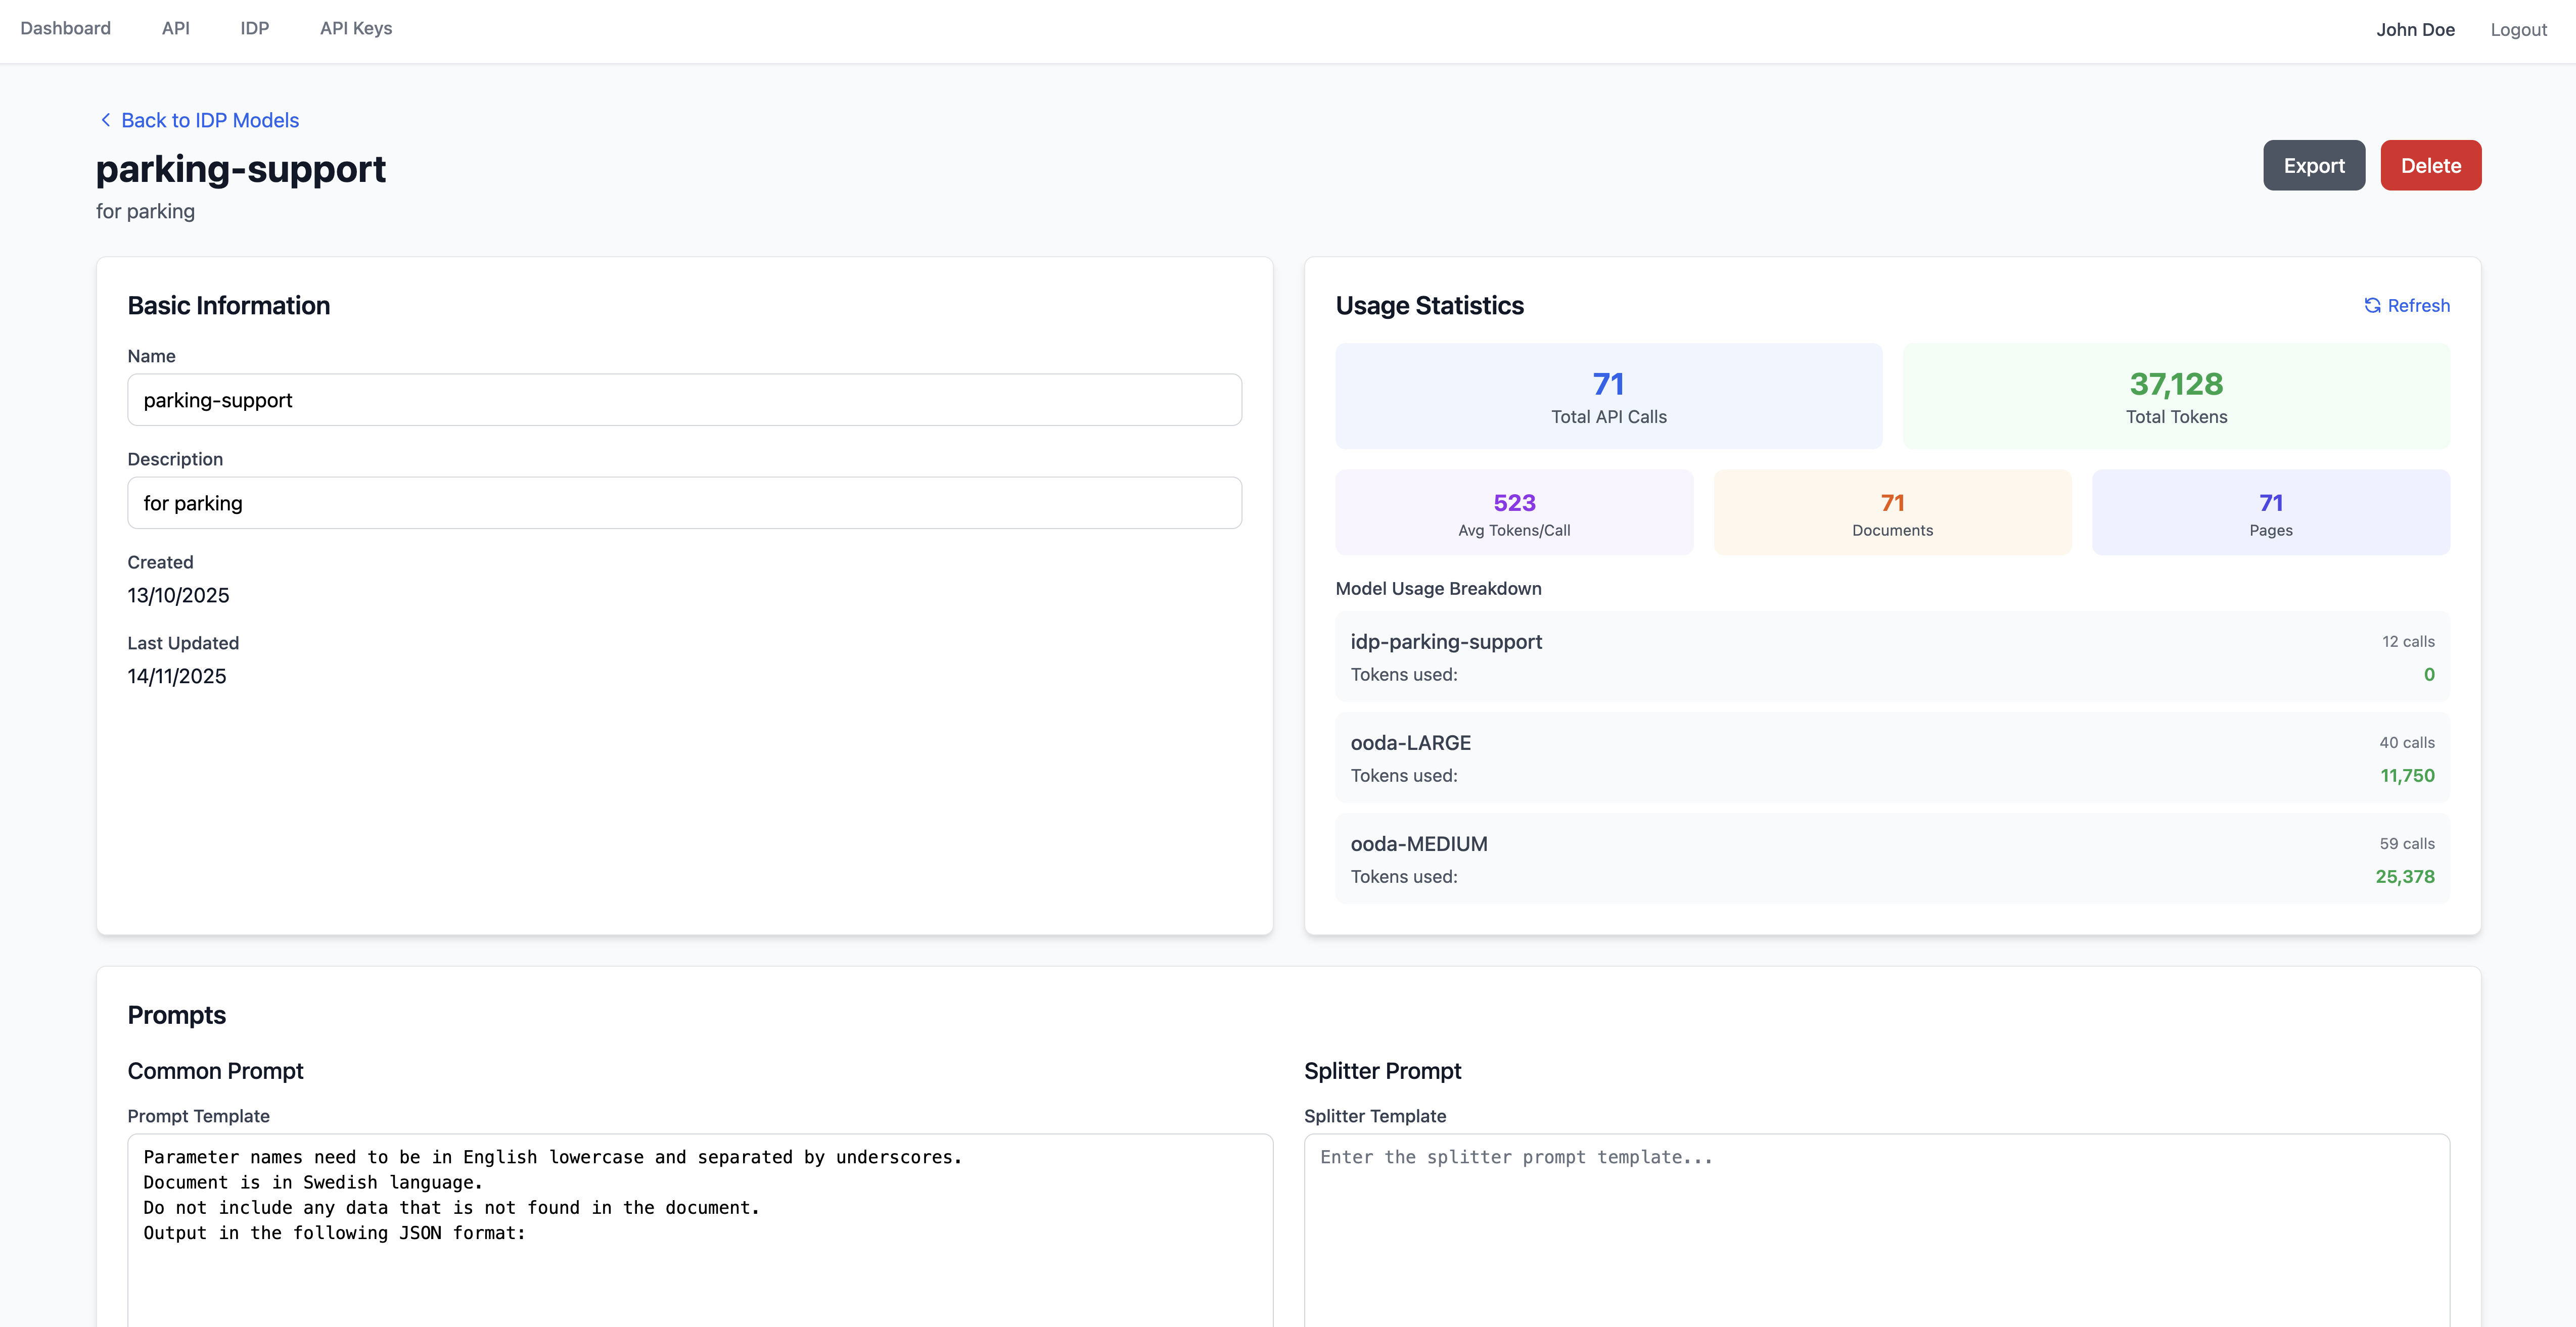Click the back chevron arrow icon
2576x1327 pixels.
[x=105, y=120]
